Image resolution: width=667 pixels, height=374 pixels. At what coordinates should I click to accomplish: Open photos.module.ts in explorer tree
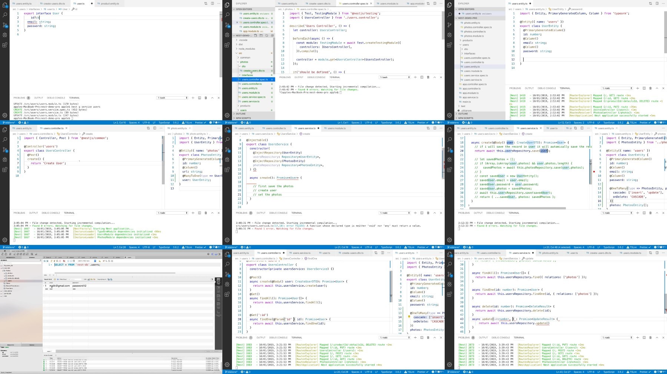pyautogui.click(x=474, y=36)
